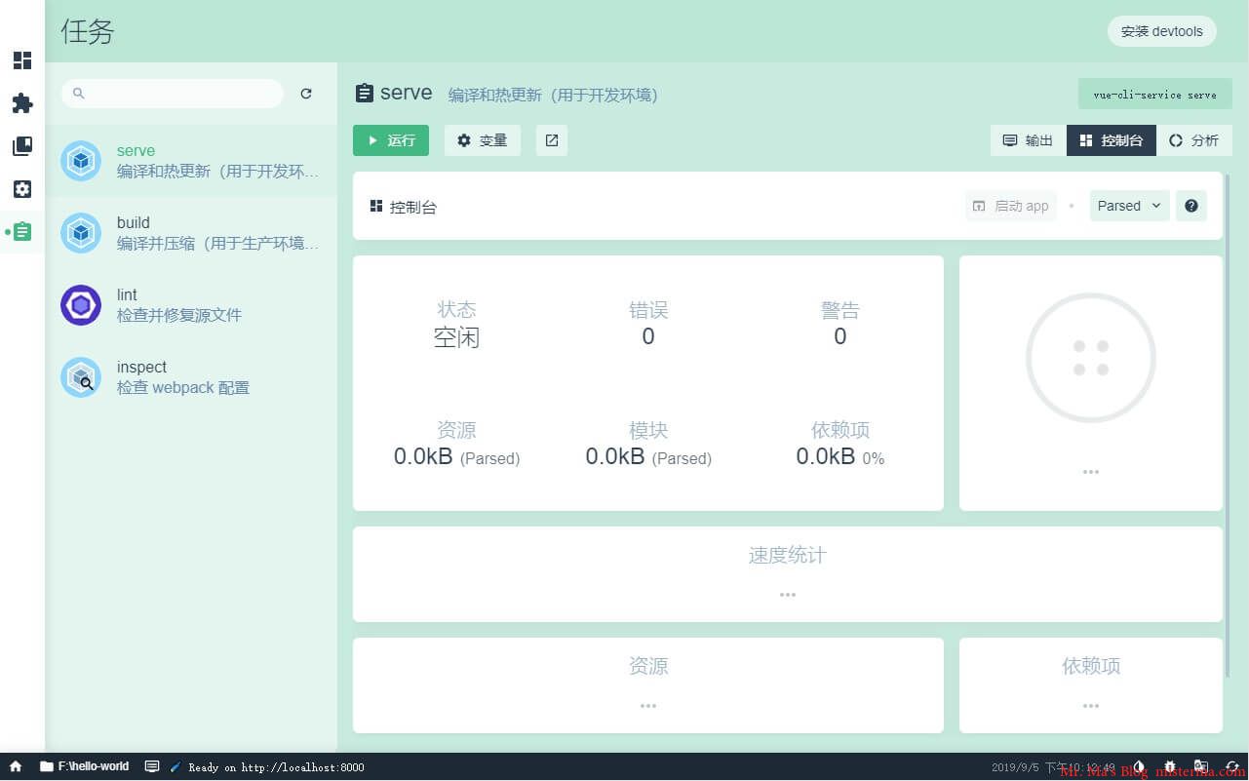The height and width of the screenshot is (781, 1249).
Task: Open task parameters with 变量 button
Action: [483, 140]
